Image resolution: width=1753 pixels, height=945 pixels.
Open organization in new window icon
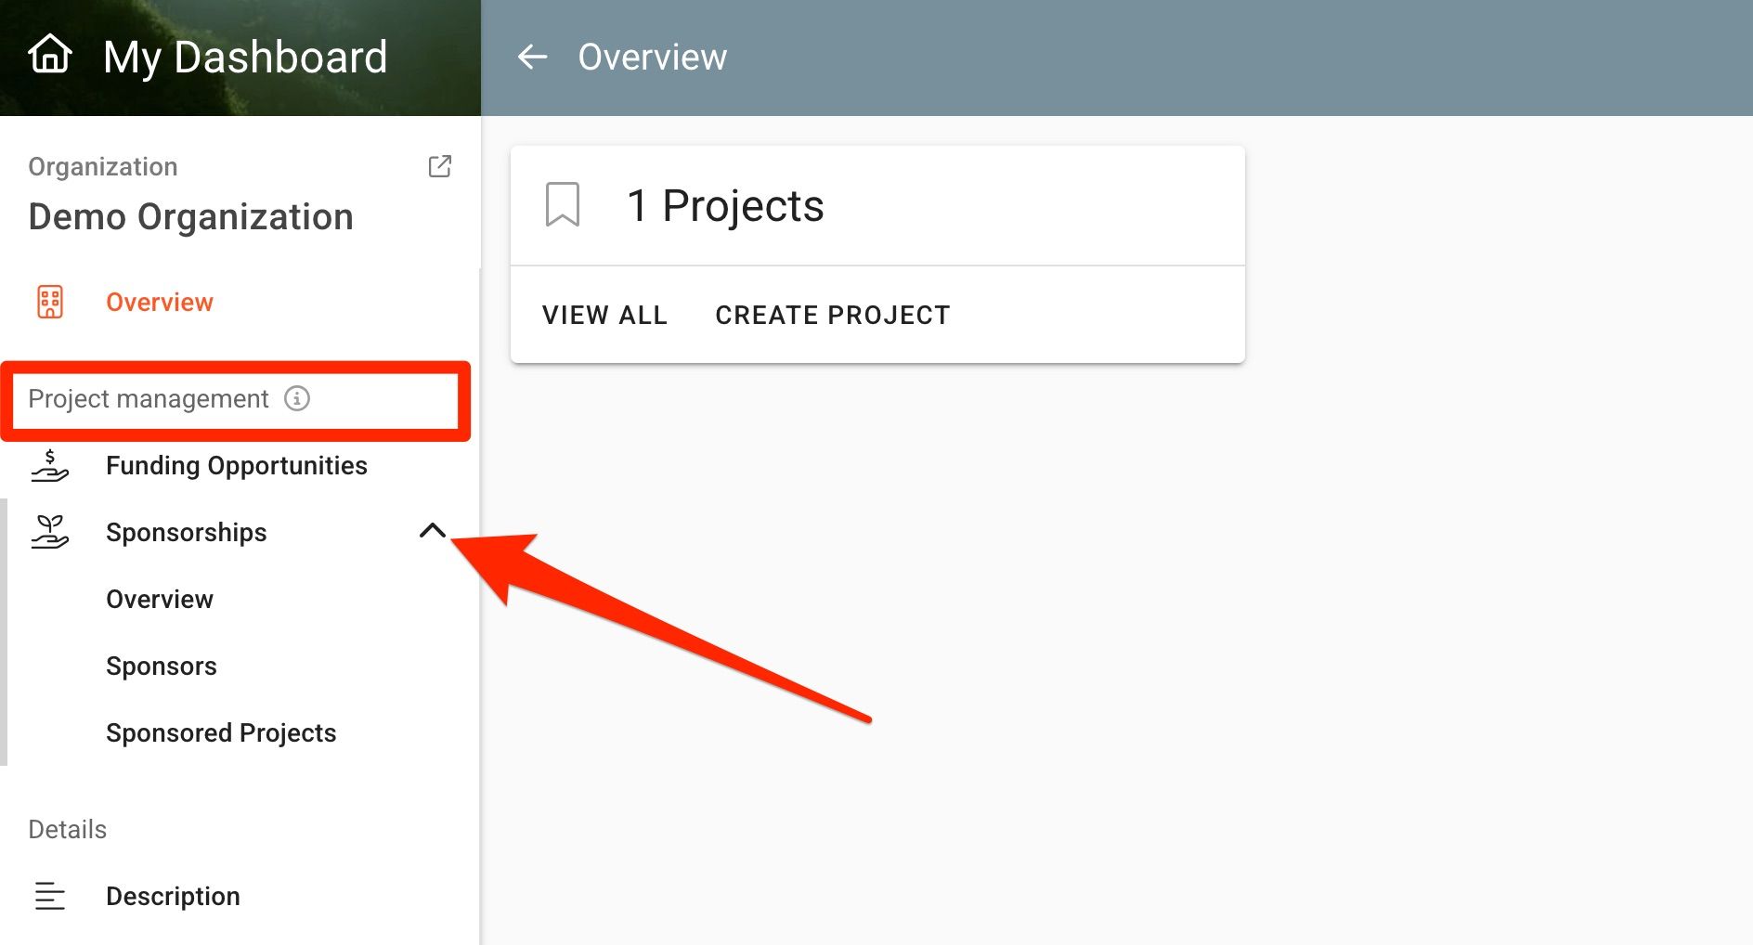pos(439,166)
